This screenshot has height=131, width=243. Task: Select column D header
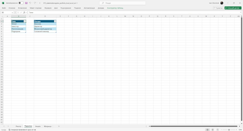tap(45, 16)
